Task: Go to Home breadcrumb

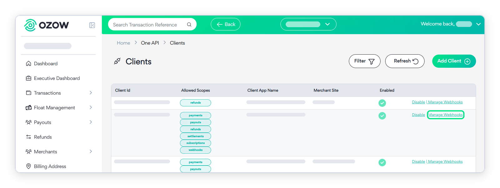Action: (x=123, y=43)
